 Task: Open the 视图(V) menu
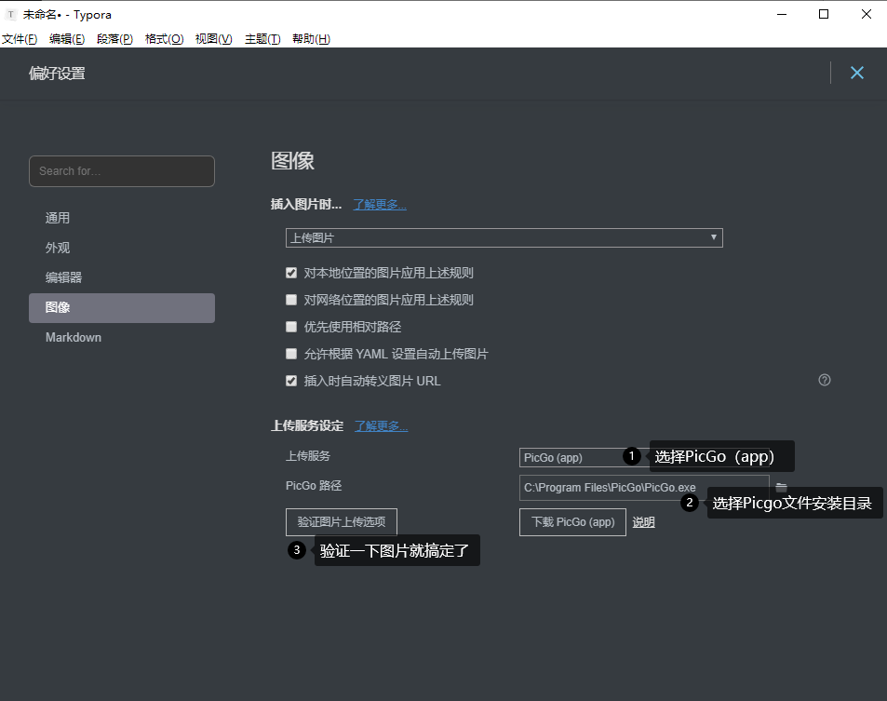tap(214, 38)
